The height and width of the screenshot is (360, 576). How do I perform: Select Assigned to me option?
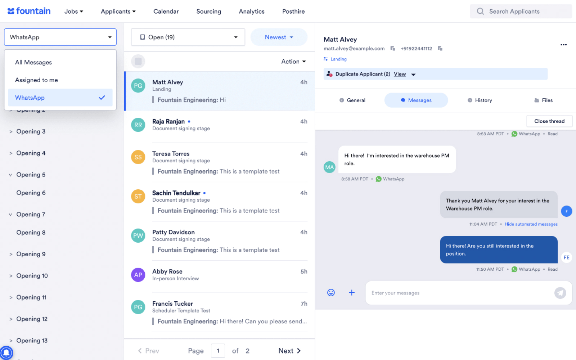(x=60, y=80)
